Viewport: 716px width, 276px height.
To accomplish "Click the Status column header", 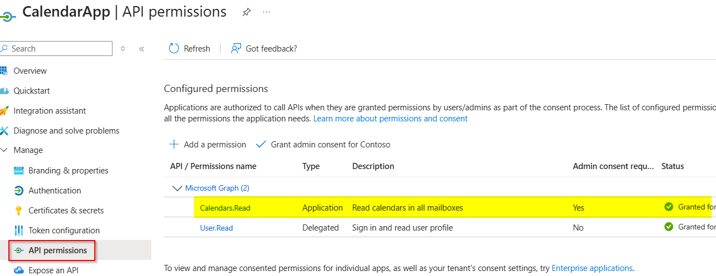I will click(673, 166).
